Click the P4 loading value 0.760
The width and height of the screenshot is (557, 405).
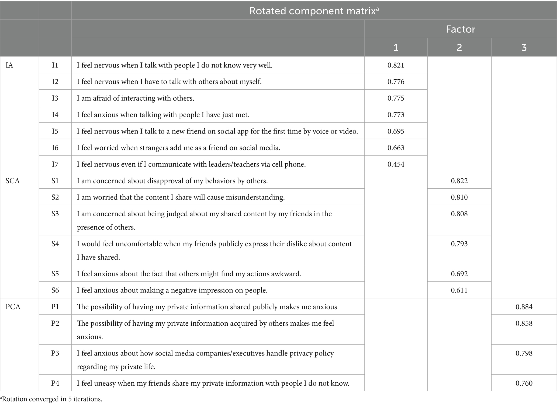[x=524, y=383]
